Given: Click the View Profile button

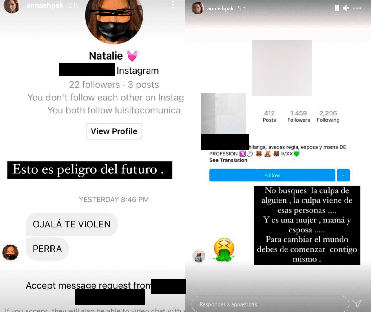Looking at the screenshot, I should pyautogui.click(x=114, y=131).
